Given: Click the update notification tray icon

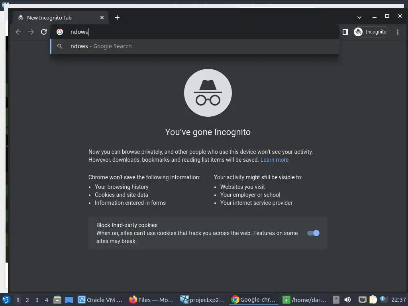Looking at the screenshot, I should (383, 299).
